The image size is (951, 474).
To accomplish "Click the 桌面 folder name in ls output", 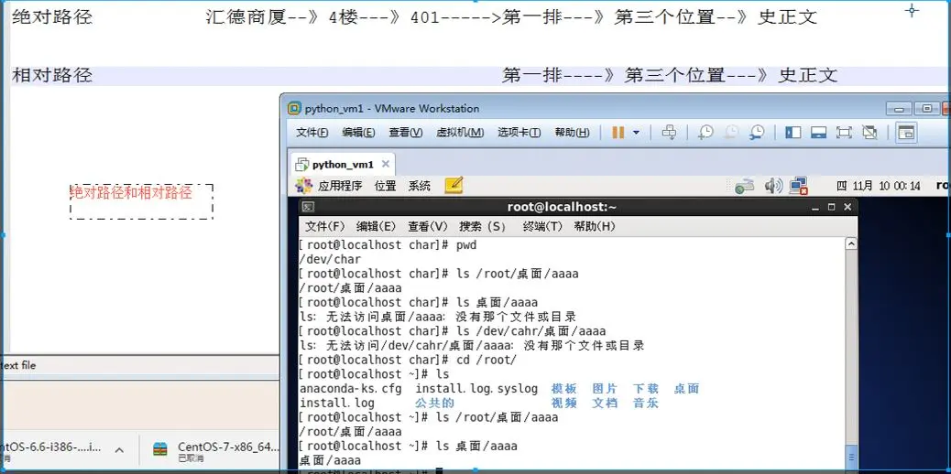I will coord(686,389).
